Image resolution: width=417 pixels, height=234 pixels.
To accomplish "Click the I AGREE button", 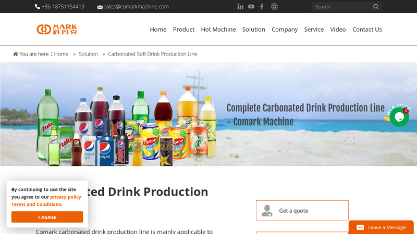I will click(47, 217).
